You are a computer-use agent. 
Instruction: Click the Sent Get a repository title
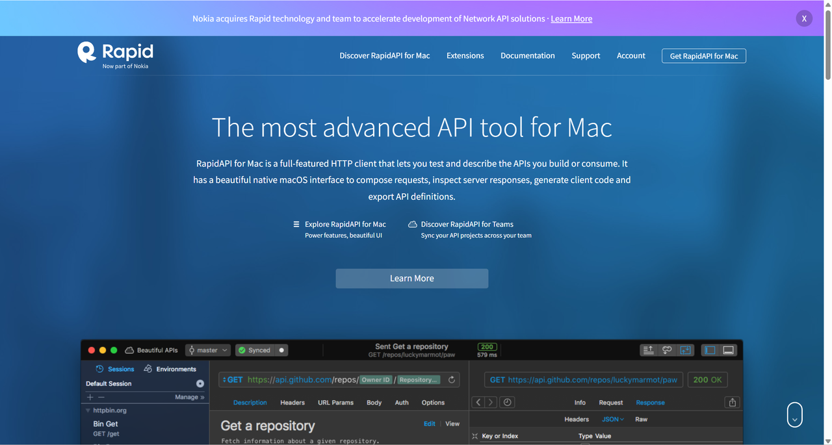411,347
